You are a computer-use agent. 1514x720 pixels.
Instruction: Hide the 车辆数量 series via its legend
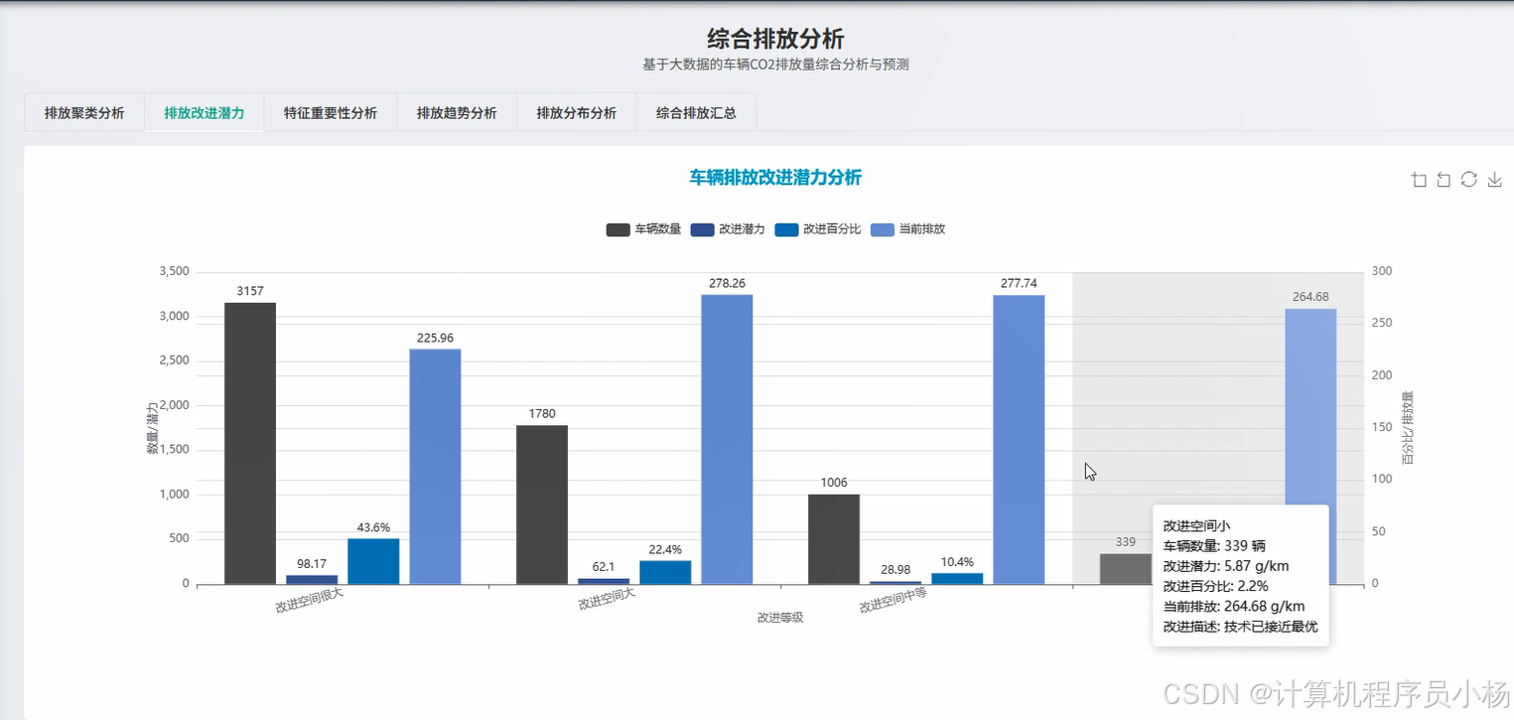click(642, 228)
